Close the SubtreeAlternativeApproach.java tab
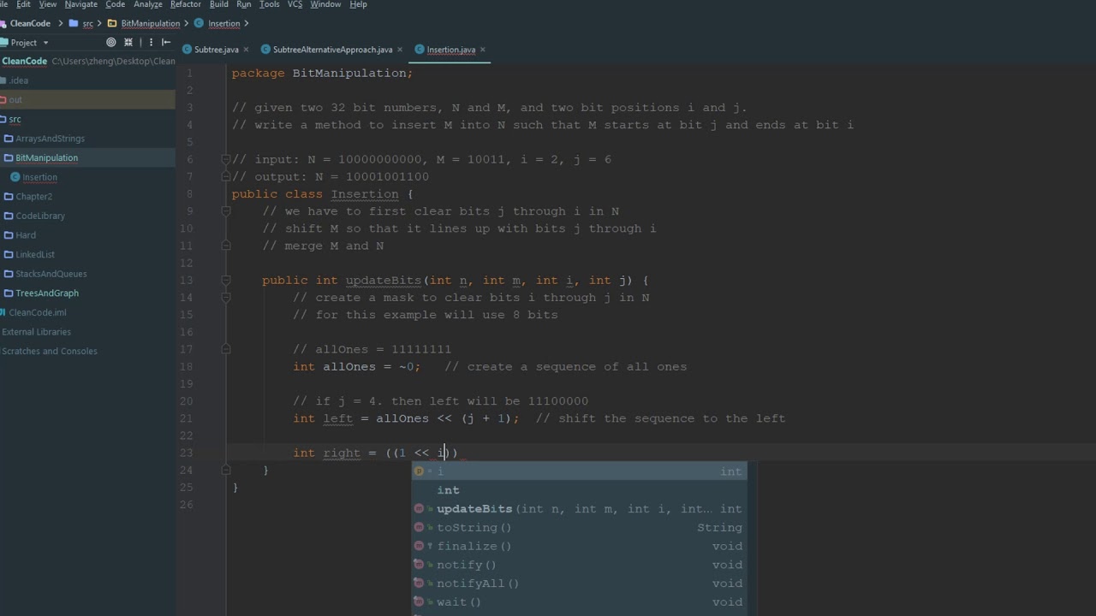 400,50
